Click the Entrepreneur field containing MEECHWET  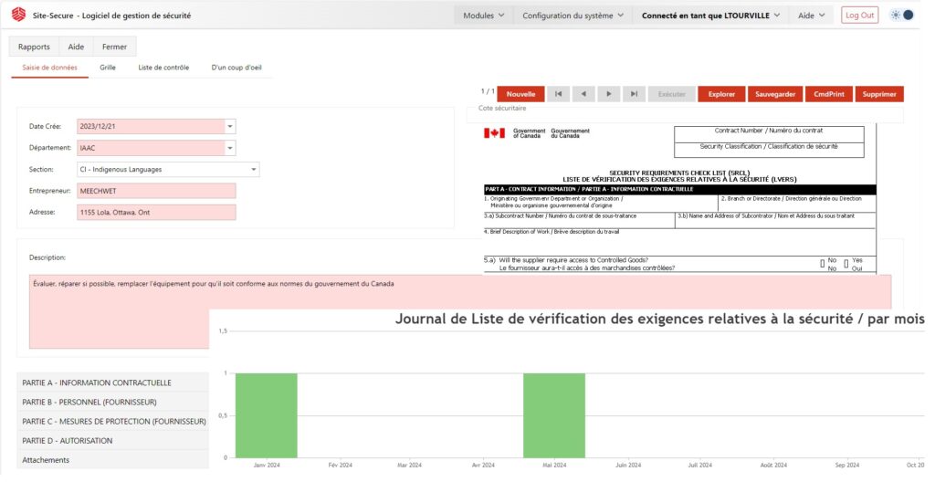156,191
